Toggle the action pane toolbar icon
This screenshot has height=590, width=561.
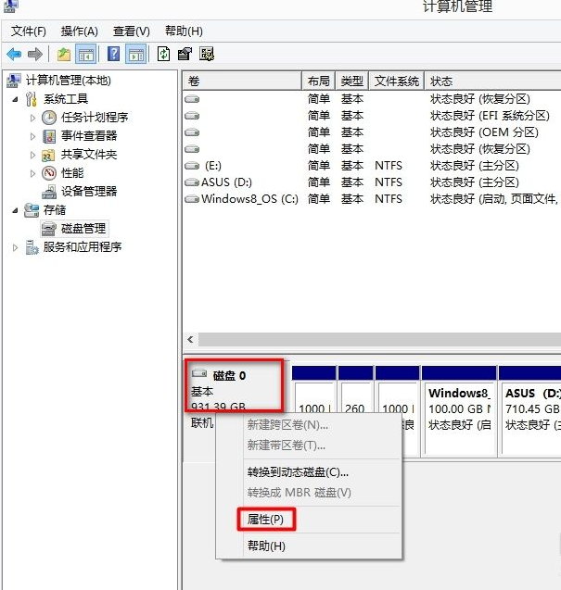tap(135, 54)
